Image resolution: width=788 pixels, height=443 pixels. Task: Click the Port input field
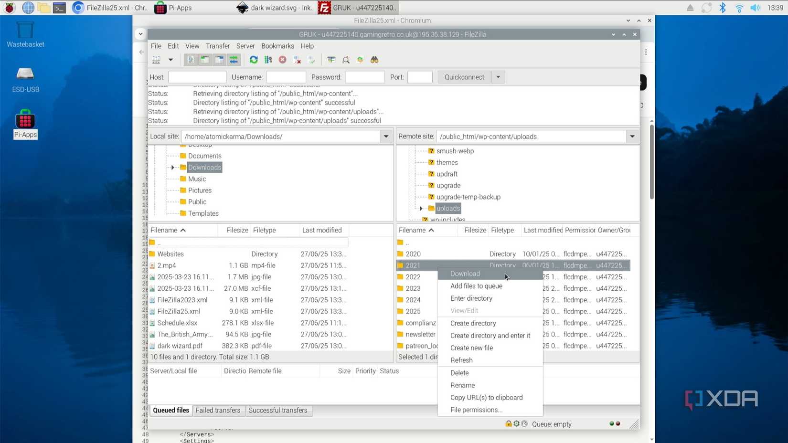420,77
